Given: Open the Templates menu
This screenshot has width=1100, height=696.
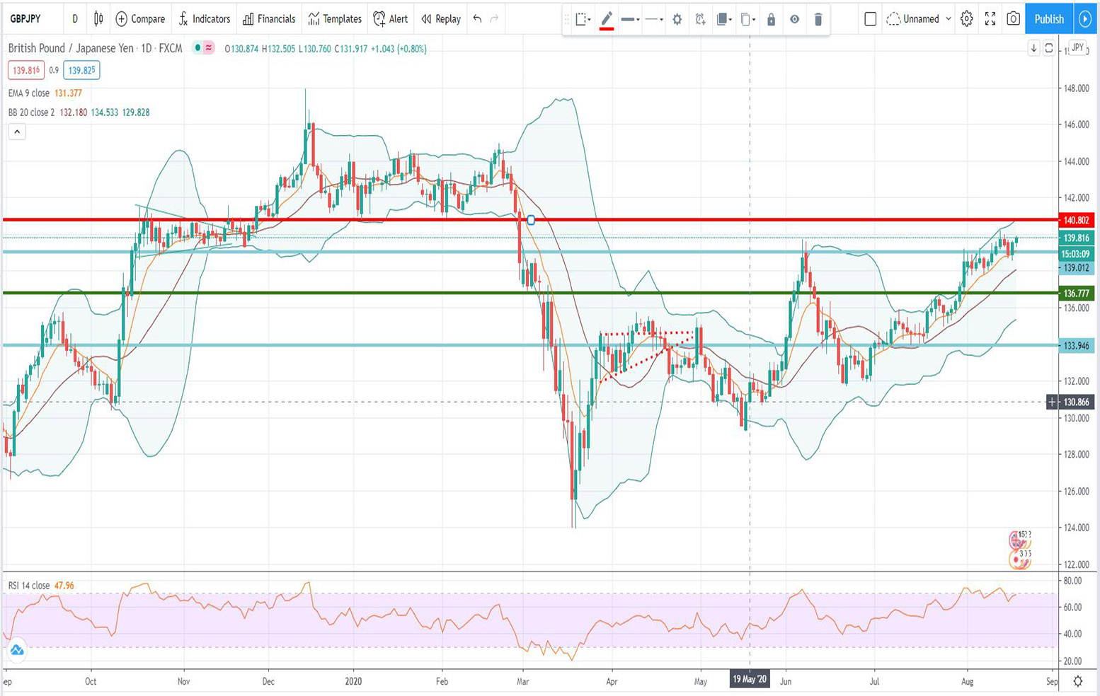Looking at the screenshot, I should [x=334, y=19].
